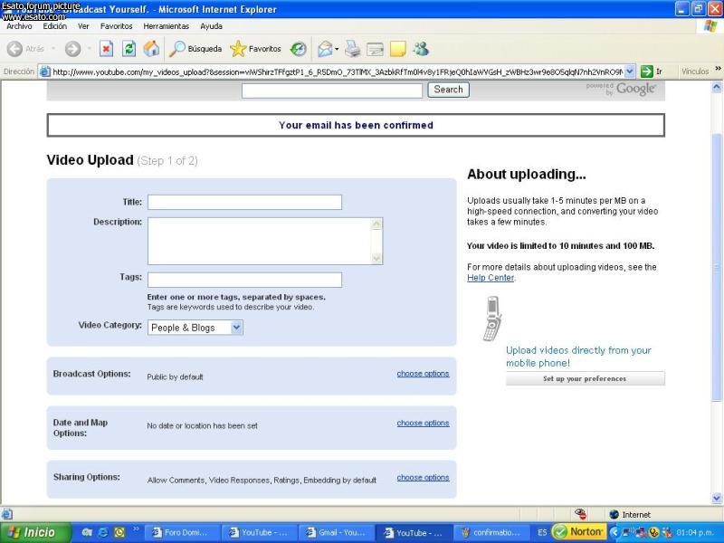The width and height of the screenshot is (724, 543).
Task: Open the Help Center link
Action: [x=491, y=278]
